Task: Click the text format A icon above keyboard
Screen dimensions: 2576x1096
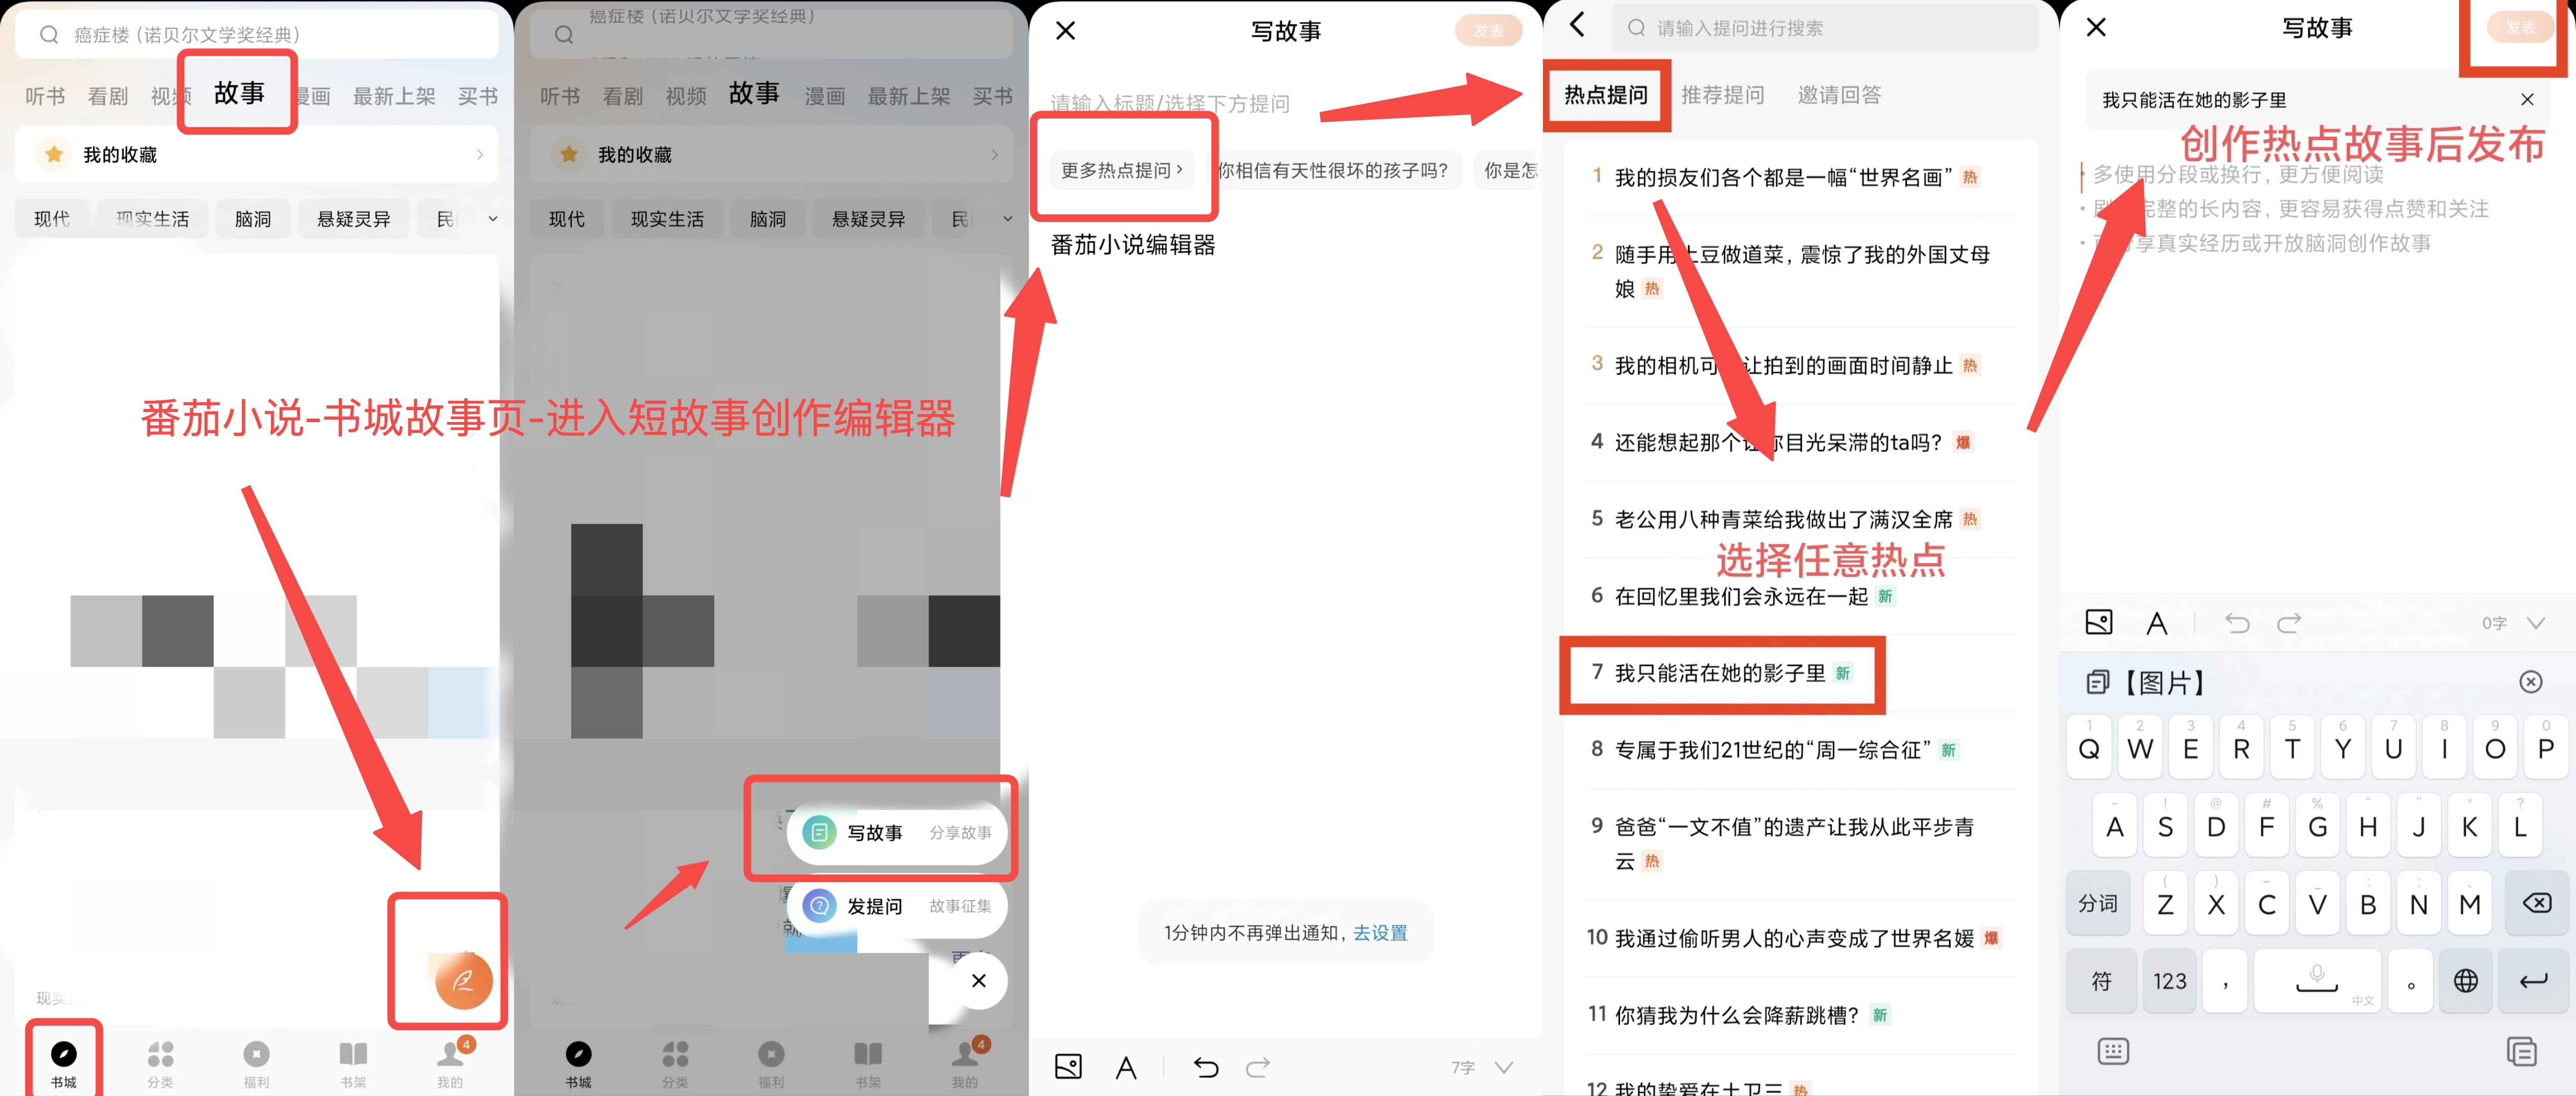Action: (2157, 623)
